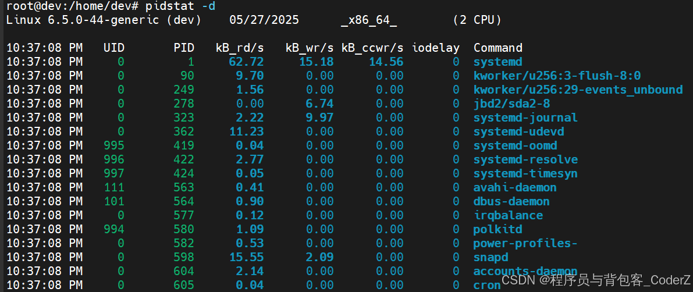
Task: Click the read value 1.09
Action: [x=250, y=230]
